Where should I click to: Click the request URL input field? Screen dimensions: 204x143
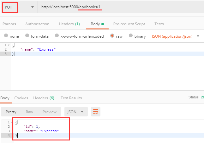[x=121, y=7]
